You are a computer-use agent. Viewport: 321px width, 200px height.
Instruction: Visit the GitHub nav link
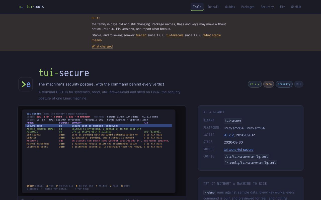(x=296, y=7)
